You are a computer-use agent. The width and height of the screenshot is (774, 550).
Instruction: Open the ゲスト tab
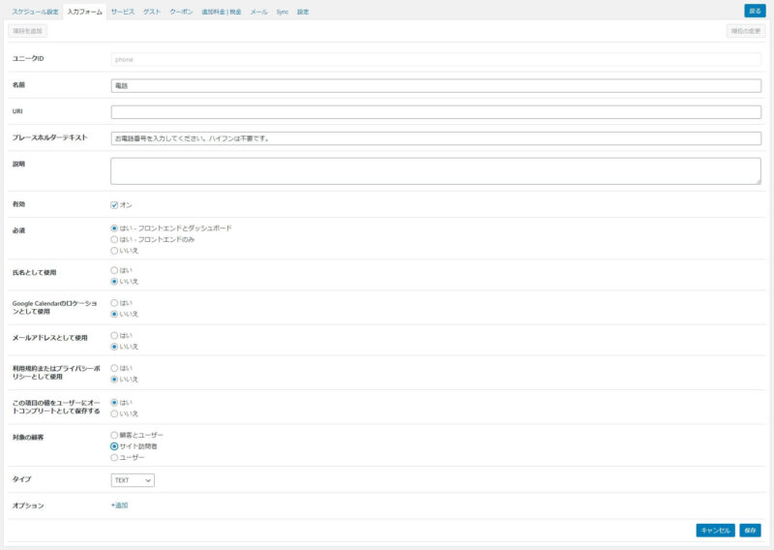152,12
